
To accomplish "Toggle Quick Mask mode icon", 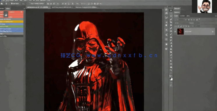I will tap(171, 83).
